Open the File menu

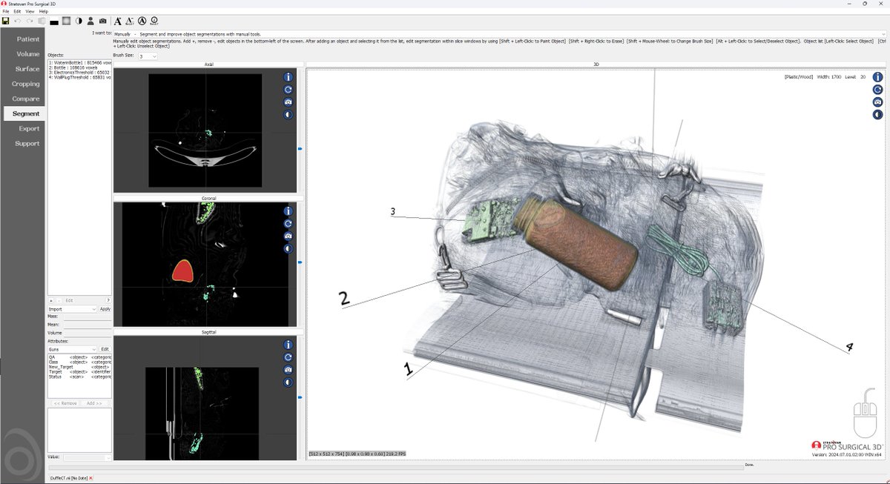coord(6,12)
